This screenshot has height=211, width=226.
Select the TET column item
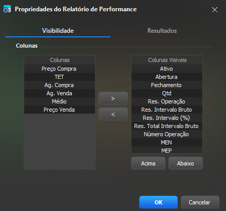click(60, 77)
